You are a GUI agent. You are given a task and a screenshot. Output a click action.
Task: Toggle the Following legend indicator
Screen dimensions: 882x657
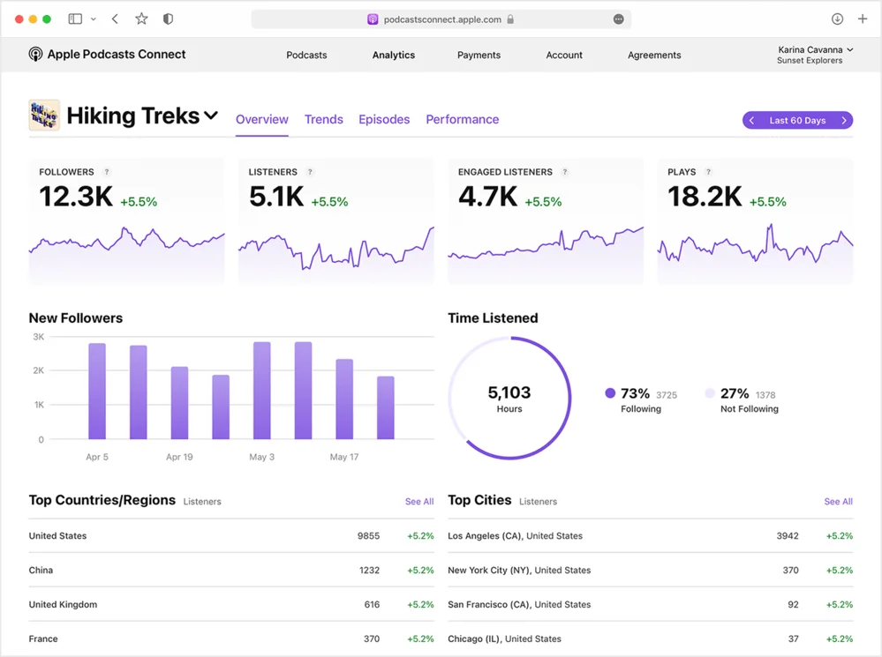click(610, 393)
